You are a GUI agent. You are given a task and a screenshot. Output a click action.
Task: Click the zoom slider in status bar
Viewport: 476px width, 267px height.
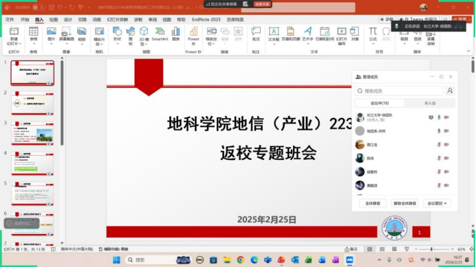click(434, 249)
